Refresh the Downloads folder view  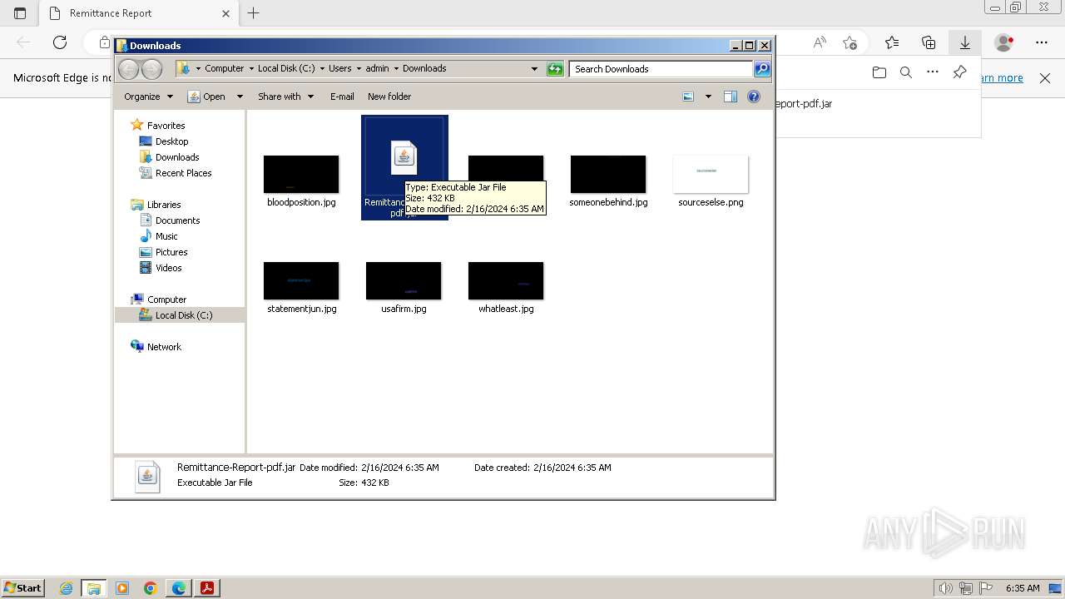pos(555,69)
